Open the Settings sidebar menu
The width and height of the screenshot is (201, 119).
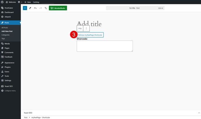(10, 80)
